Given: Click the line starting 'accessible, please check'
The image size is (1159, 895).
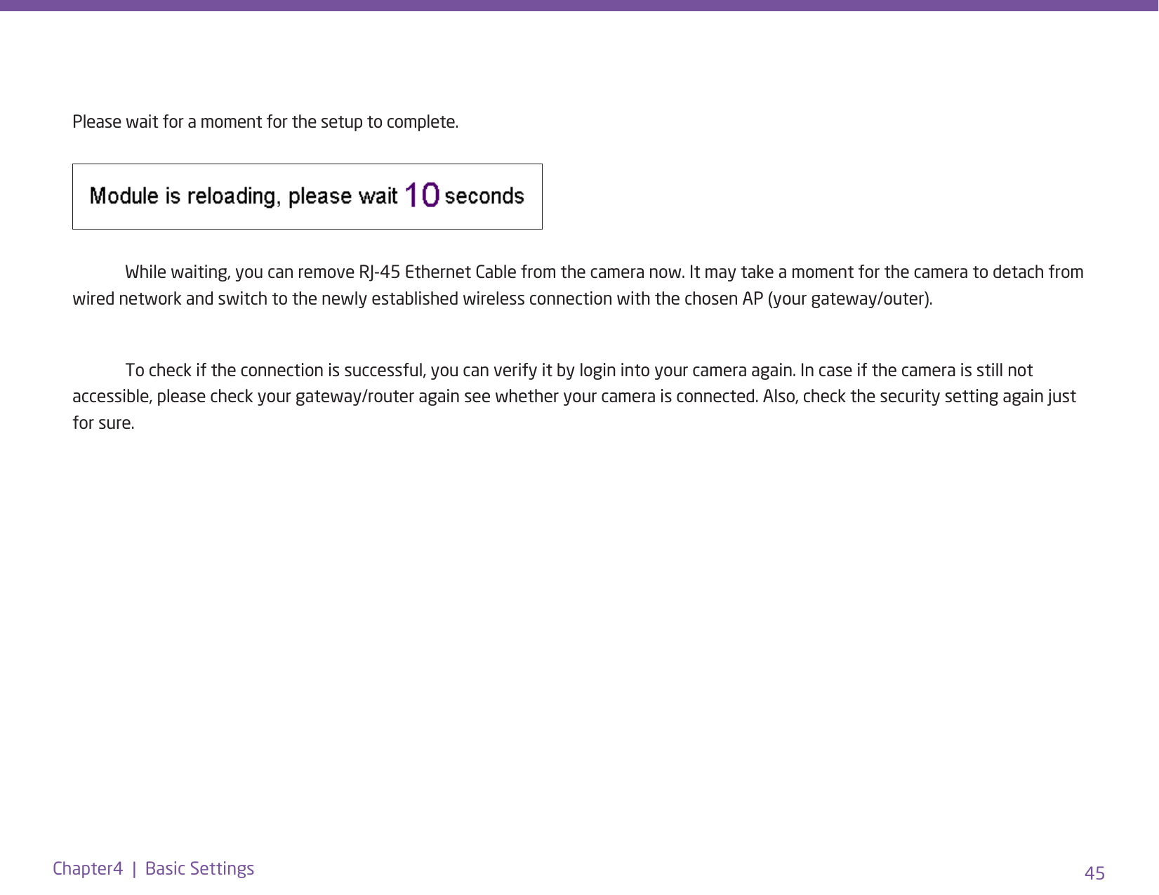Looking at the screenshot, I should click(574, 397).
